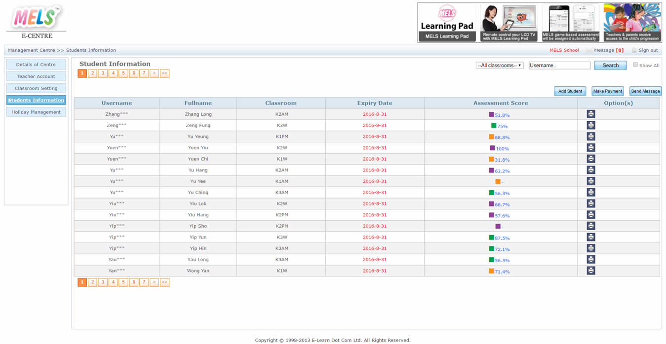Open the All classrooms dropdown

[499, 66]
